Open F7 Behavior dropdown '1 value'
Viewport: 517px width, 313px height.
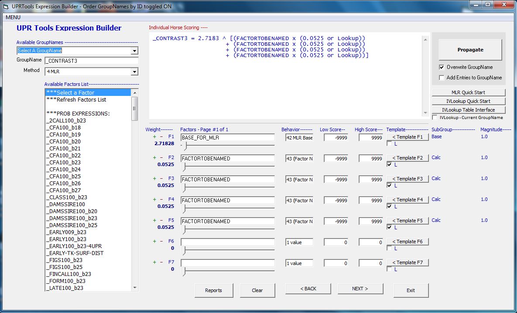coord(299,263)
